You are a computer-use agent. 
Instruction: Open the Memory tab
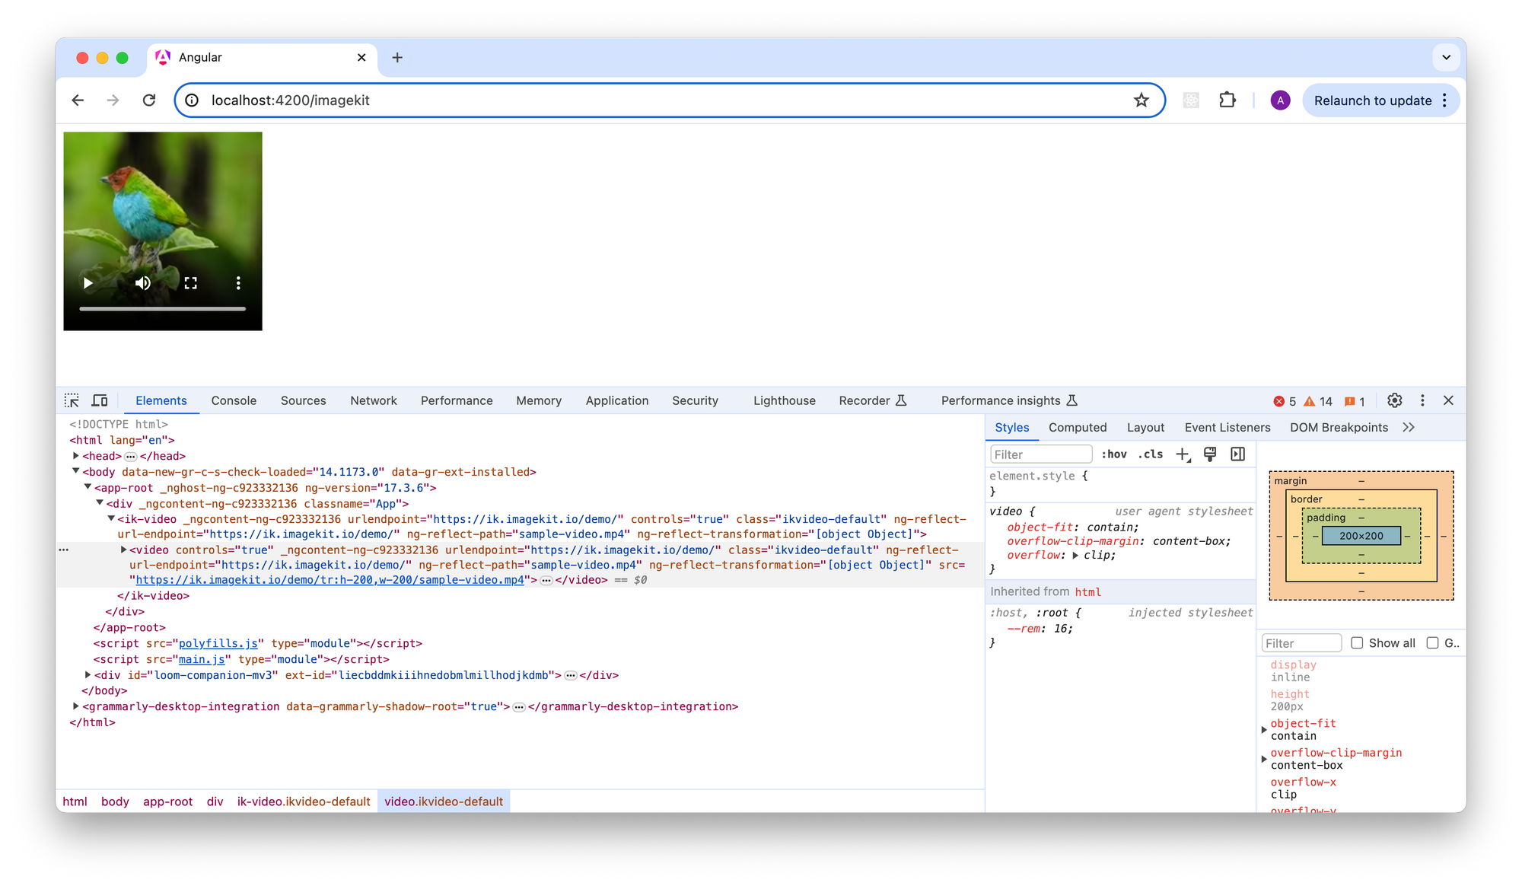539,400
